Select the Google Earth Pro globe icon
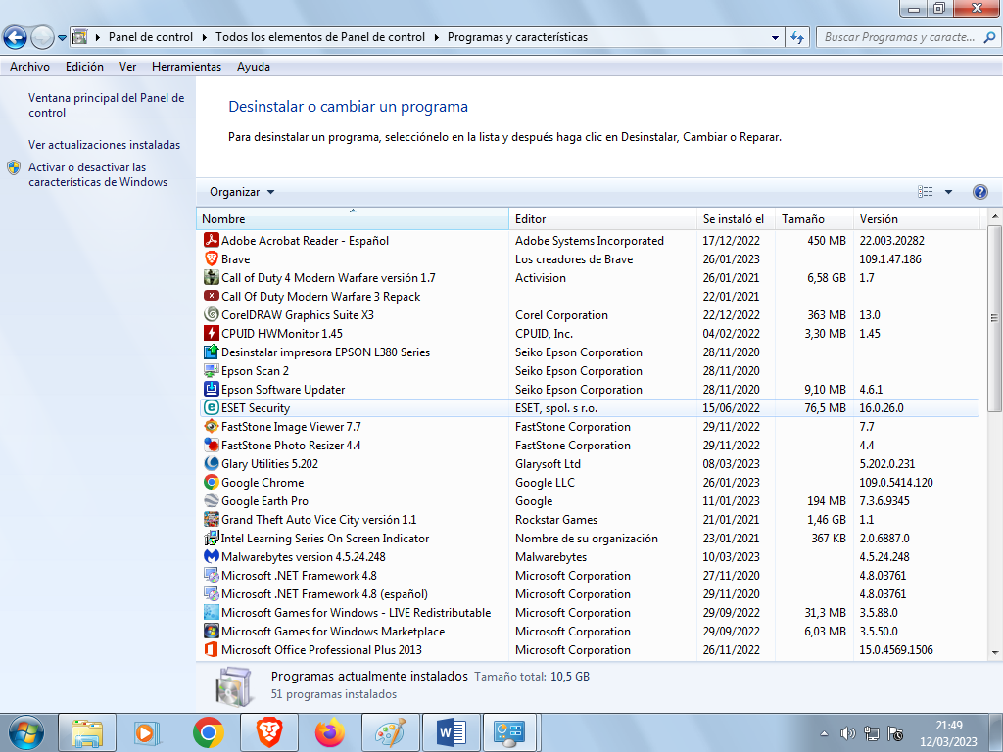Image resolution: width=1003 pixels, height=752 pixels. [x=212, y=500]
